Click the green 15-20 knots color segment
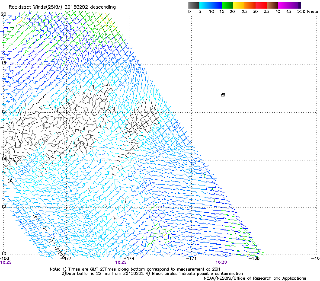This screenshot has height=281, width=320. pyautogui.click(x=227, y=5)
